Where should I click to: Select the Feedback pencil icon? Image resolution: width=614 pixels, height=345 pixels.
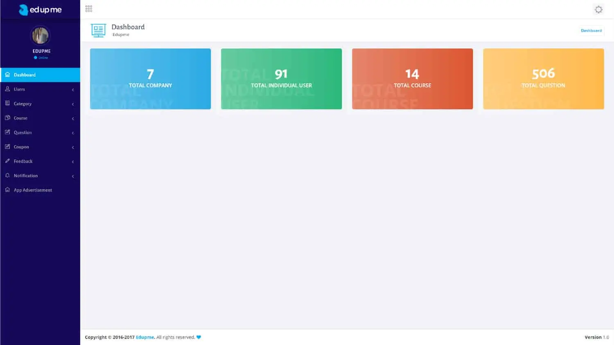click(x=7, y=161)
